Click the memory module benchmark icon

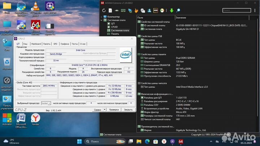tap(123, 10)
